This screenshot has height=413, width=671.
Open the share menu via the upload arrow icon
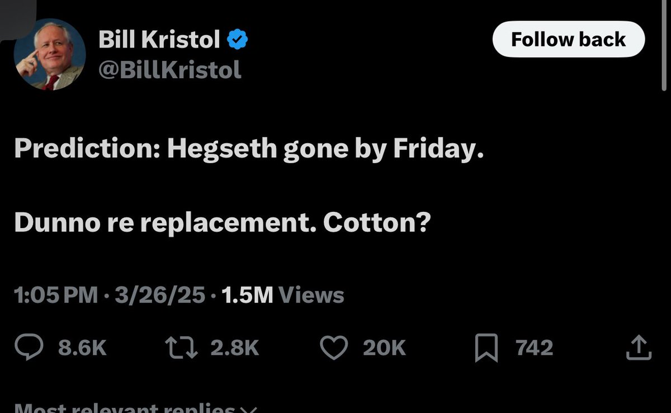point(637,348)
